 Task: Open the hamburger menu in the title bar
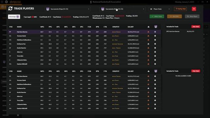tap(2, 2)
